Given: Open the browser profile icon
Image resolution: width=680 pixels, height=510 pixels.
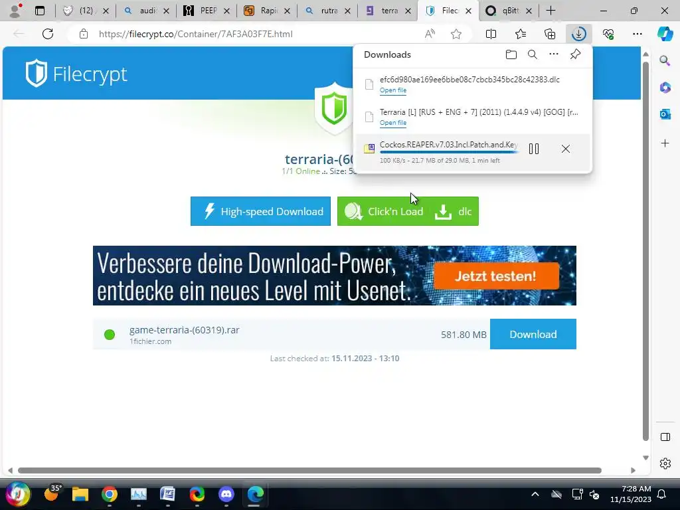Looking at the screenshot, I should (15, 11).
